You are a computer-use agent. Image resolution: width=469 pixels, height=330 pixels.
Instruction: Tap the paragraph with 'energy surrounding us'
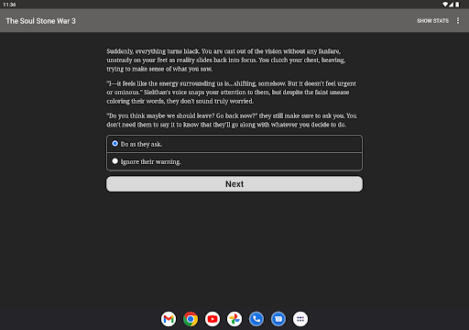(231, 93)
